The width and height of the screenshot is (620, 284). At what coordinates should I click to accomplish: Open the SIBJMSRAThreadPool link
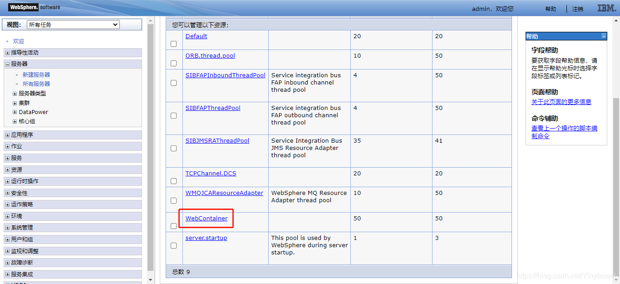[217, 141]
